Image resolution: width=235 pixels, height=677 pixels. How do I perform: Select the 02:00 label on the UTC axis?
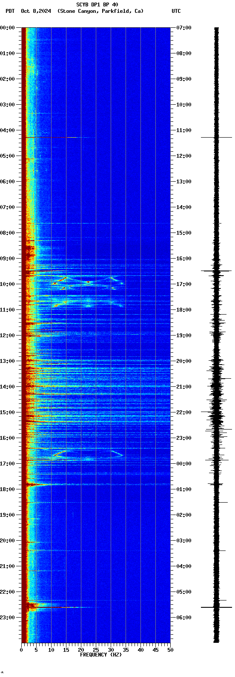184,515
